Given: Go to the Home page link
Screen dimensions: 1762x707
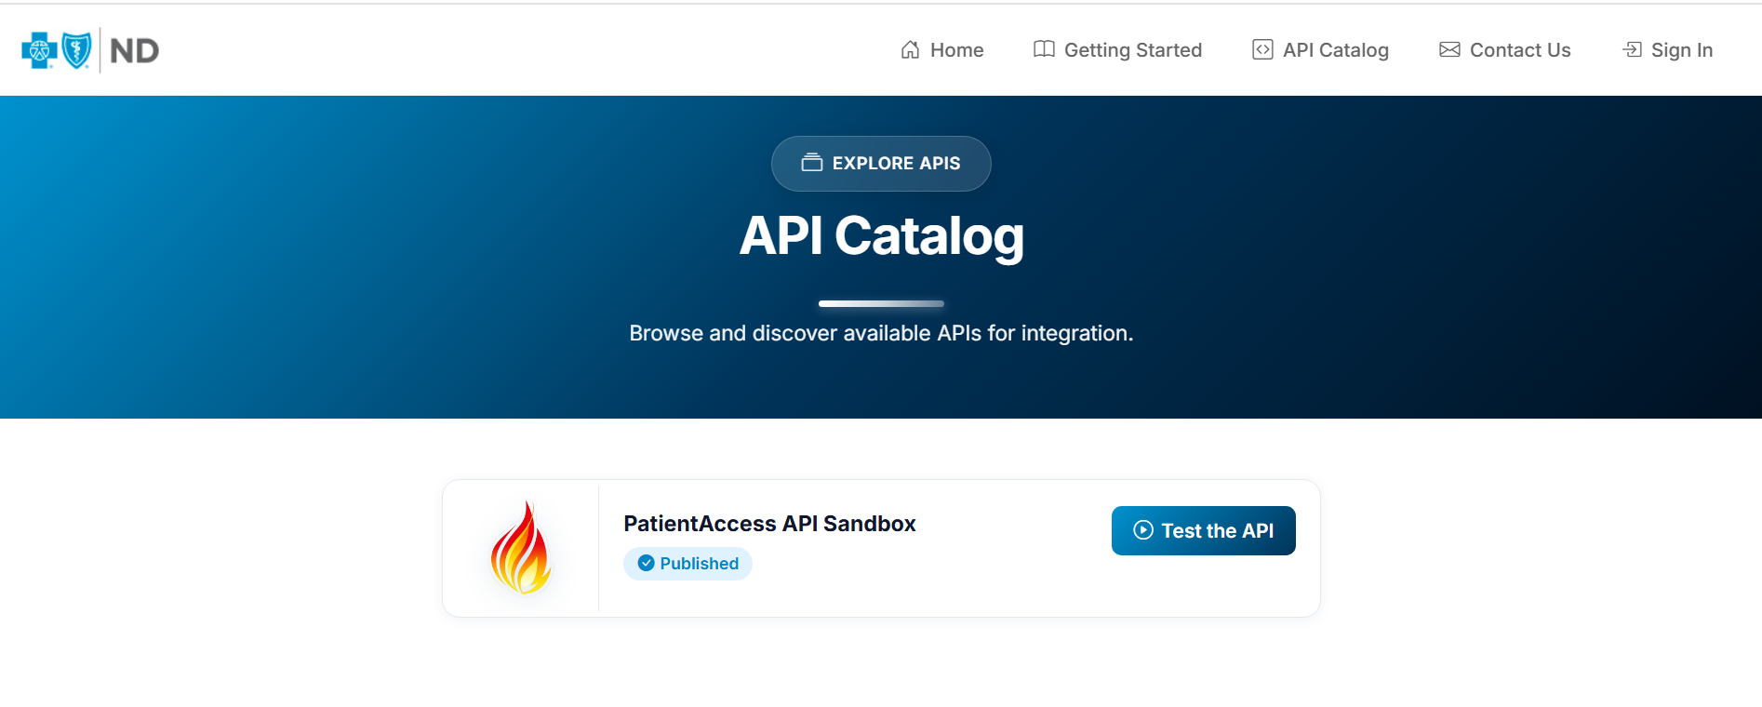Looking at the screenshot, I should point(956,50).
